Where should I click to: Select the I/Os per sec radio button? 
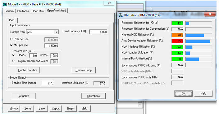(11, 39)
